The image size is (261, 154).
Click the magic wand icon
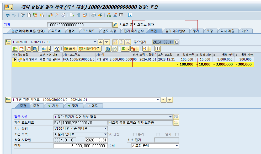pos(57,15)
